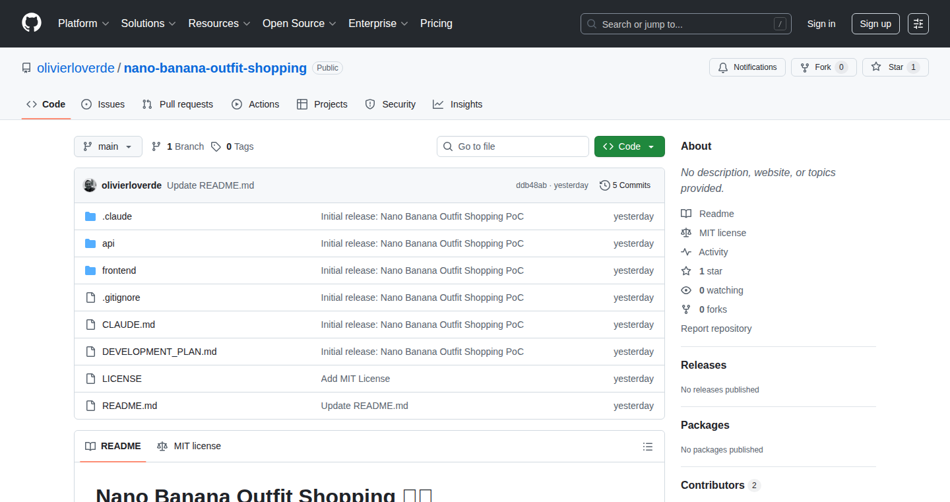Click the branch icon beside 1 Branch

(x=156, y=146)
